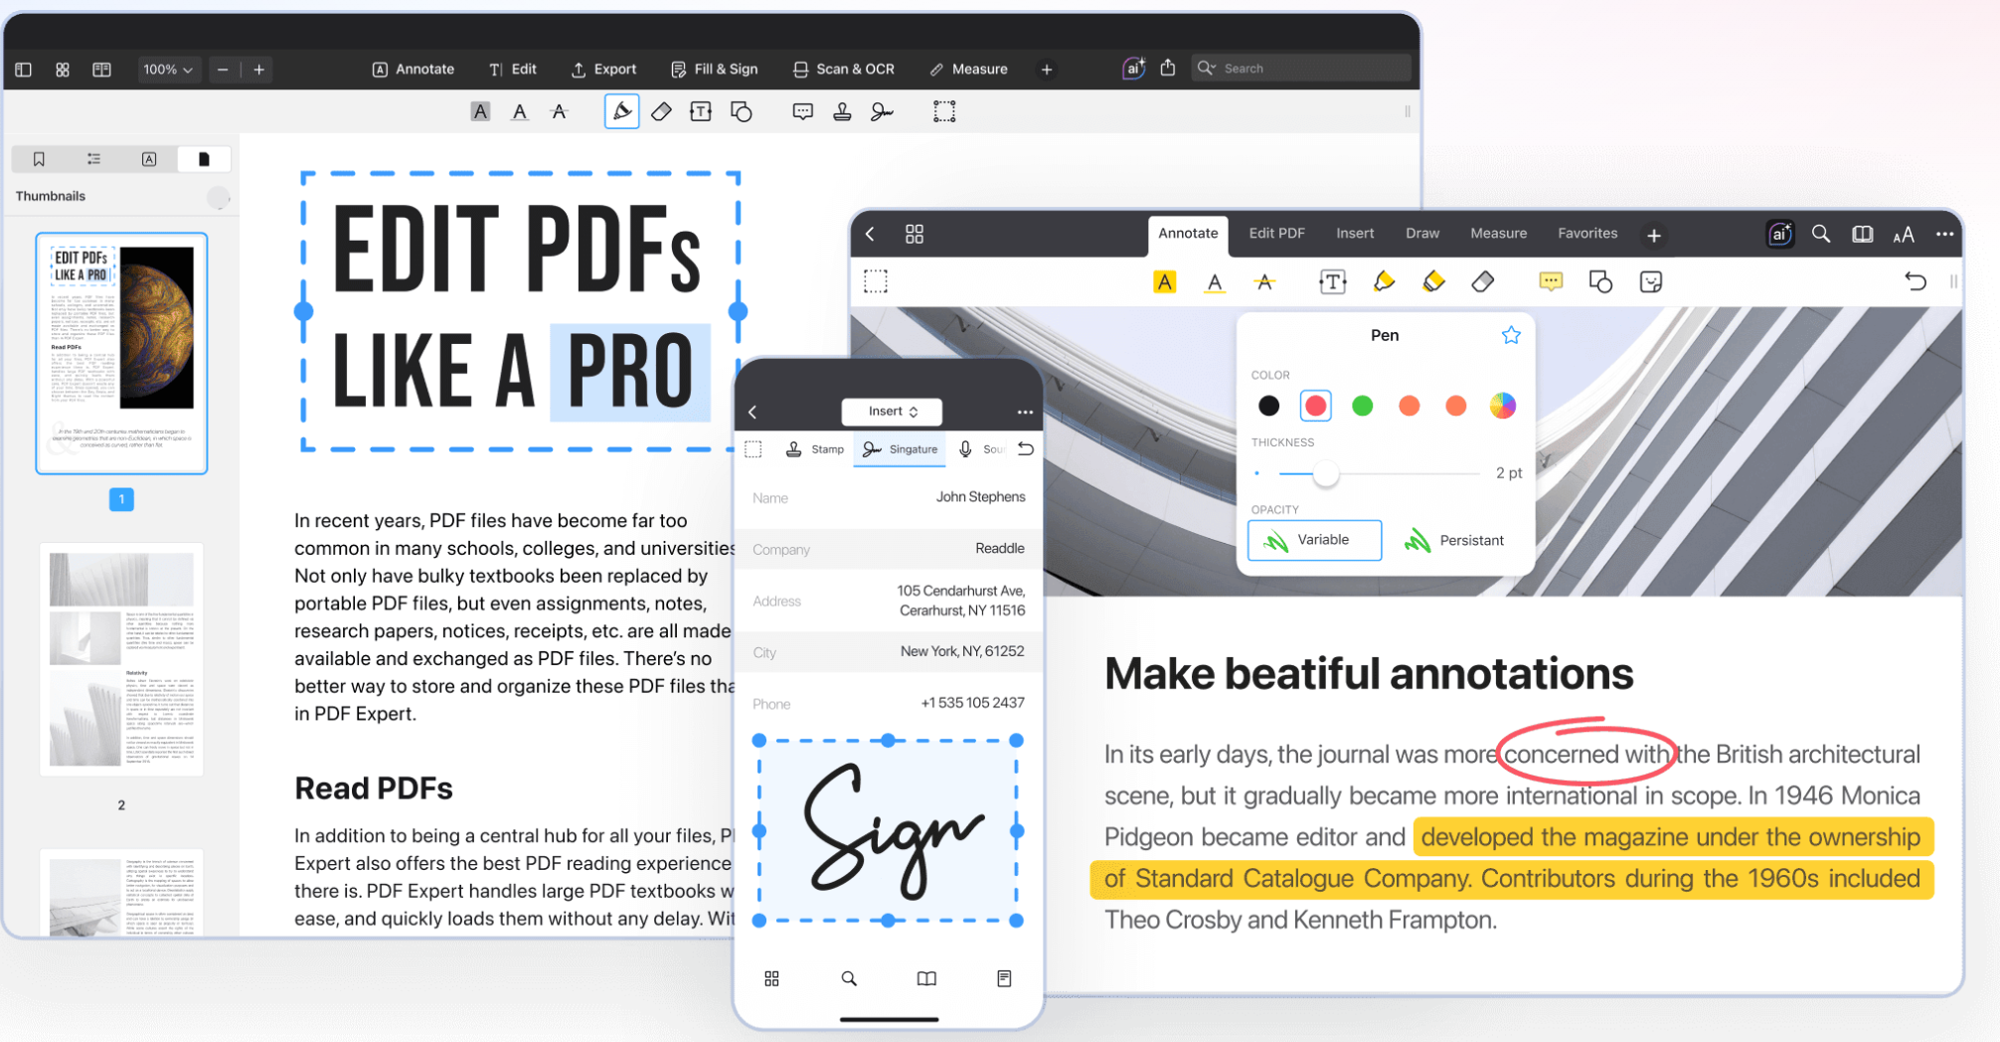
Task: Open three-dot menu on phone header
Action: coord(1025,412)
